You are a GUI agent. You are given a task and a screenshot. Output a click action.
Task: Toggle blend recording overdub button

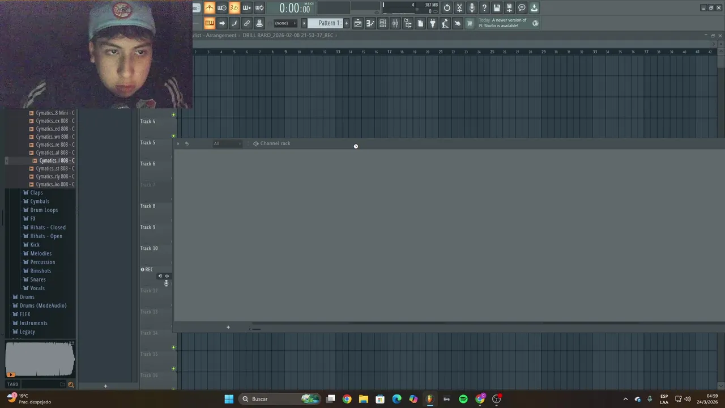point(247,8)
